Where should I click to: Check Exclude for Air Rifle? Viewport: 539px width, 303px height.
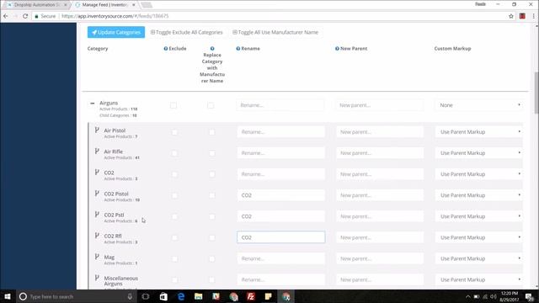[174, 153]
